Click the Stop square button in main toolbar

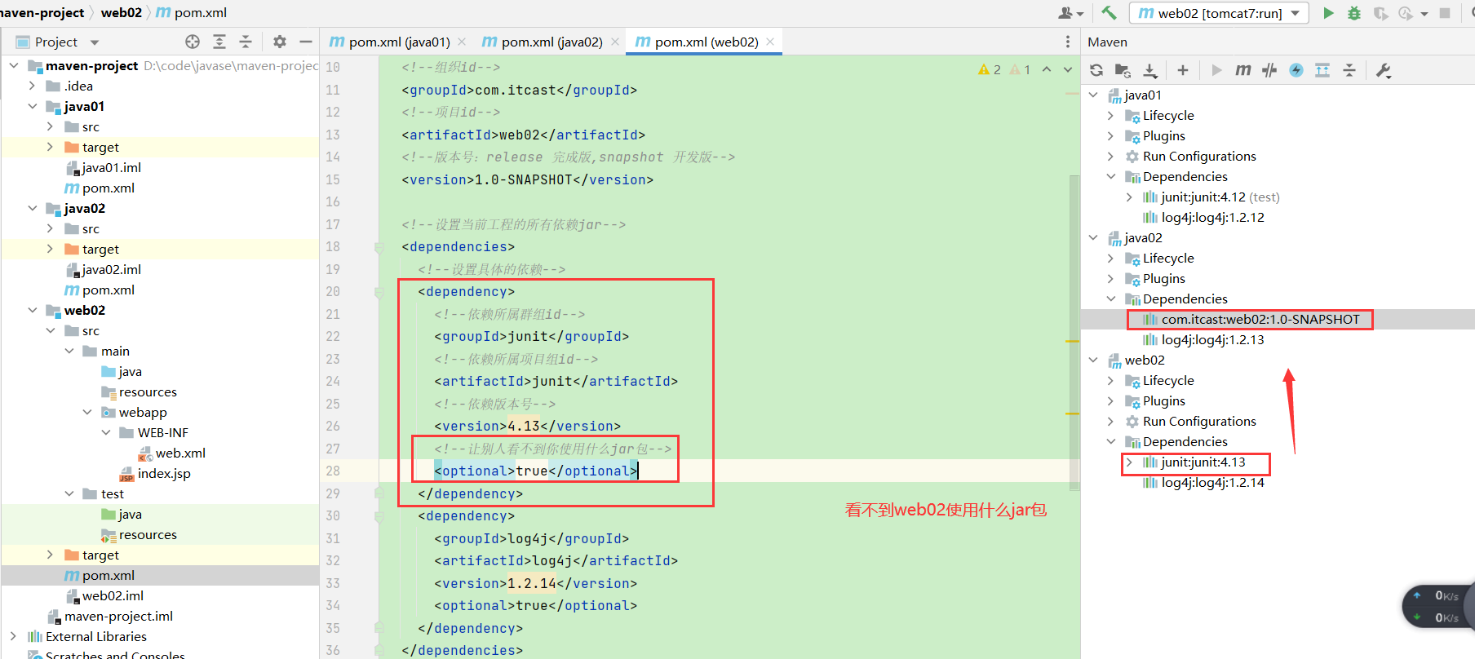(x=1445, y=13)
